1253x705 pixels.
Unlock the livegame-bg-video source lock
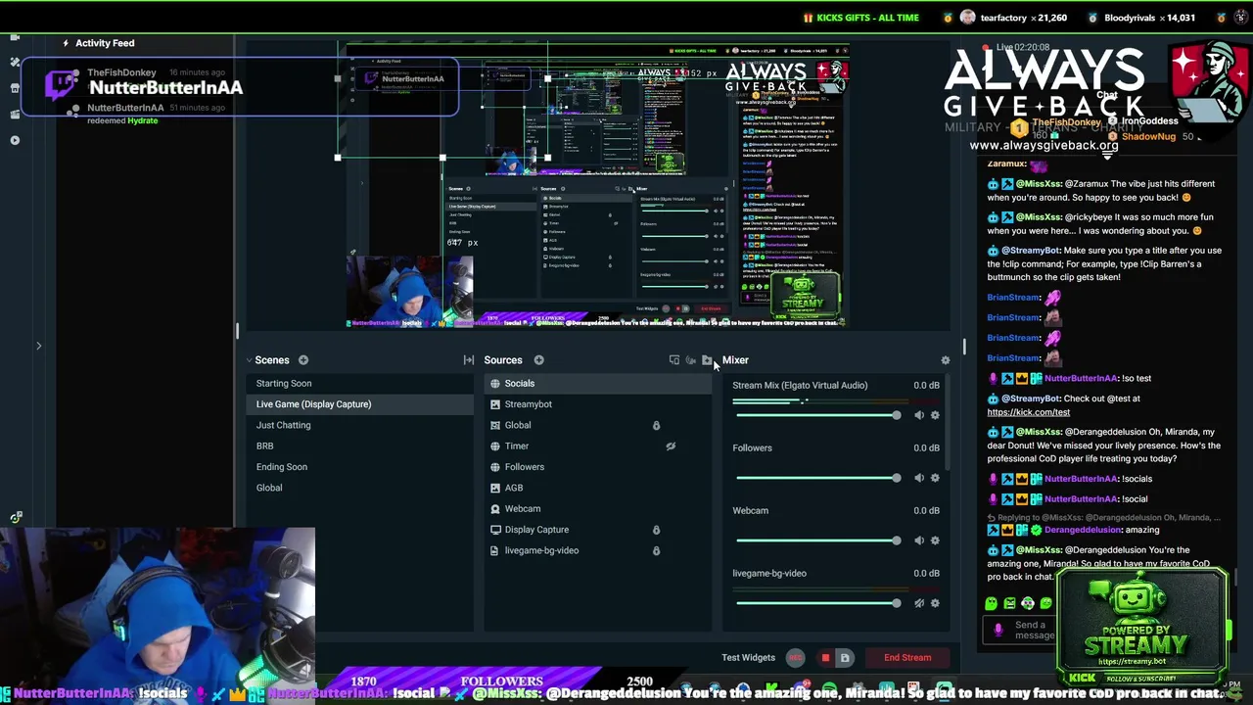[x=656, y=550]
